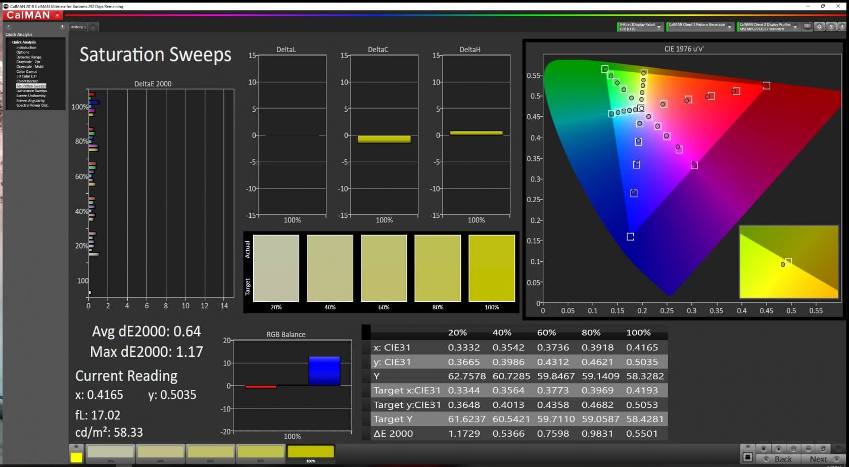This screenshot has height=467, width=849.
Task: Click the read series loop icon
Action: 823,448
